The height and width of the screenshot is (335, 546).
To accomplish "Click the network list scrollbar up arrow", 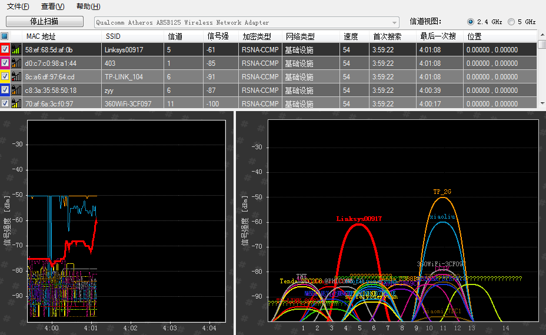I will pyautogui.click(x=542, y=35).
